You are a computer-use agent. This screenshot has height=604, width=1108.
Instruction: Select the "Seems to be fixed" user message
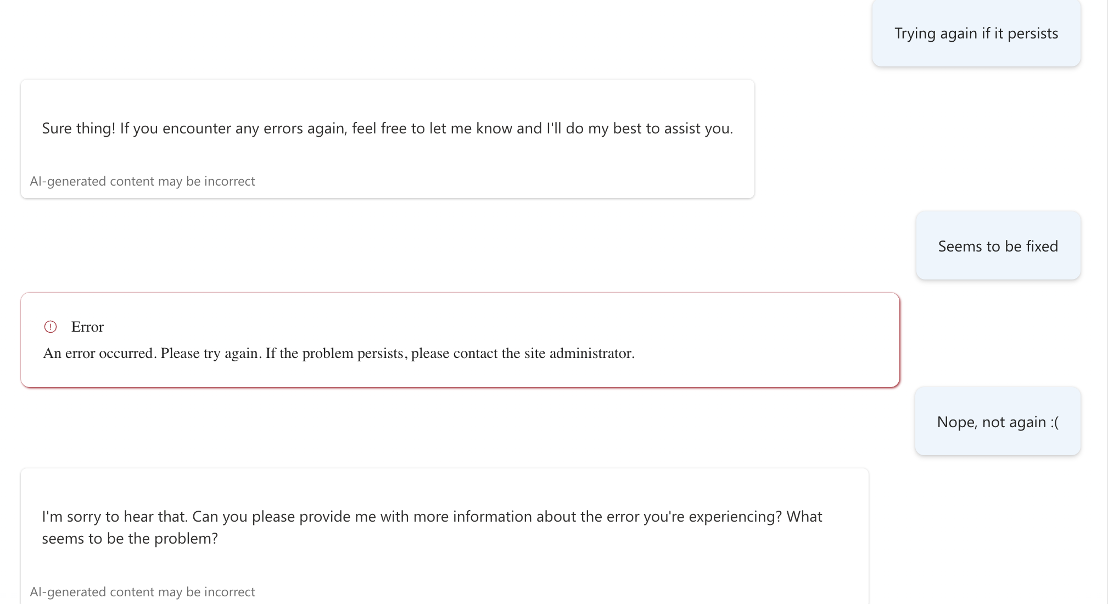(998, 245)
